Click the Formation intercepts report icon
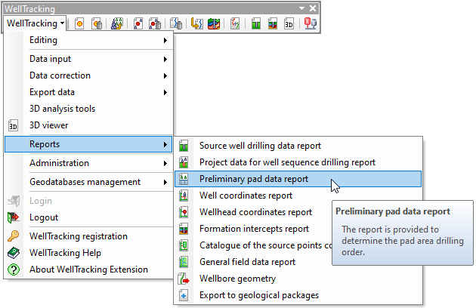476x308 pixels. (184, 229)
